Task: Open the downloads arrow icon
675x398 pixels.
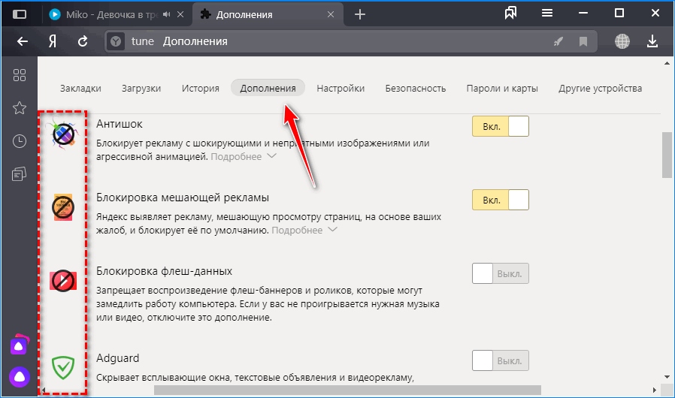Action: click(x=652, y=41)
